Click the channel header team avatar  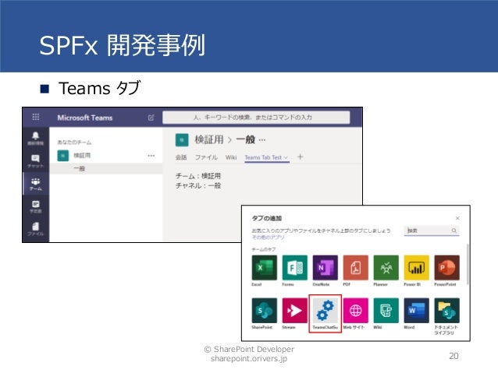click(182, 140)
